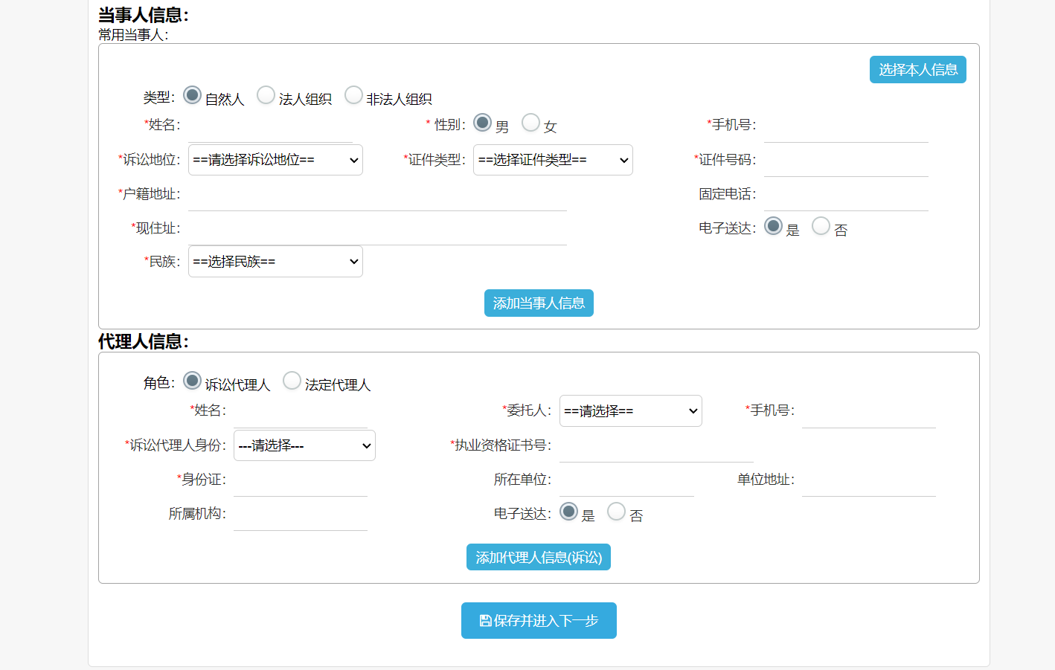The height and width of the screenshot is (670, 1055).
Task: Focus the agent 手机号 input field
Action: coord(869,412)
